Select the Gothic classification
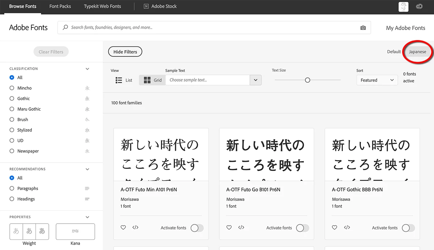Viewport: 434px width, 250px height. pos(12,99)
